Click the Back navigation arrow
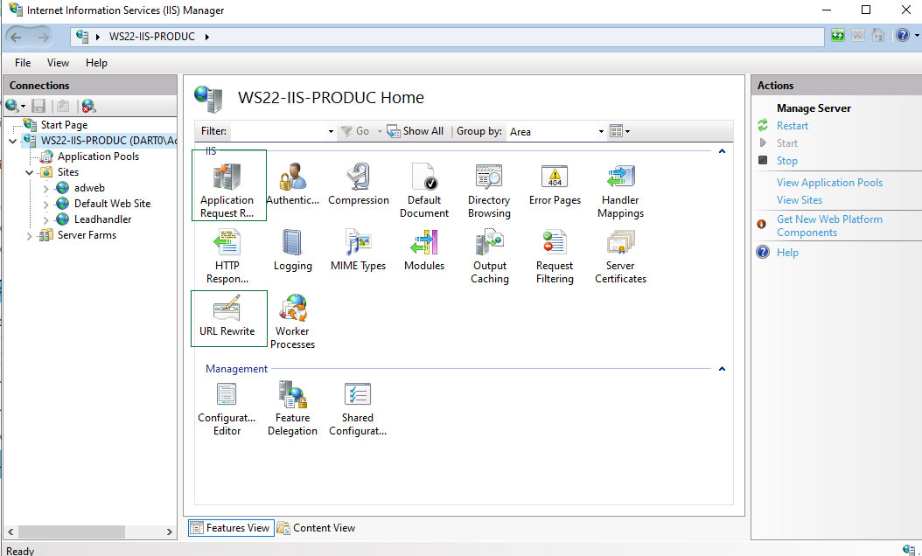Viewport: 922px width, 556px height. [x=16, y=37]
